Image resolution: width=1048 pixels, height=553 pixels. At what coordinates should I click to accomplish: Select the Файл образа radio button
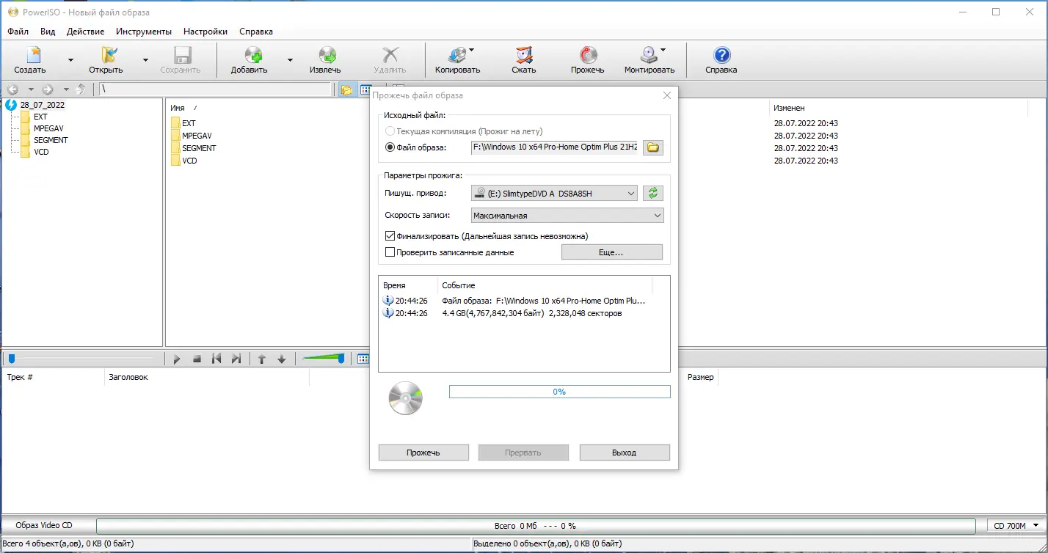coord(390,147)
